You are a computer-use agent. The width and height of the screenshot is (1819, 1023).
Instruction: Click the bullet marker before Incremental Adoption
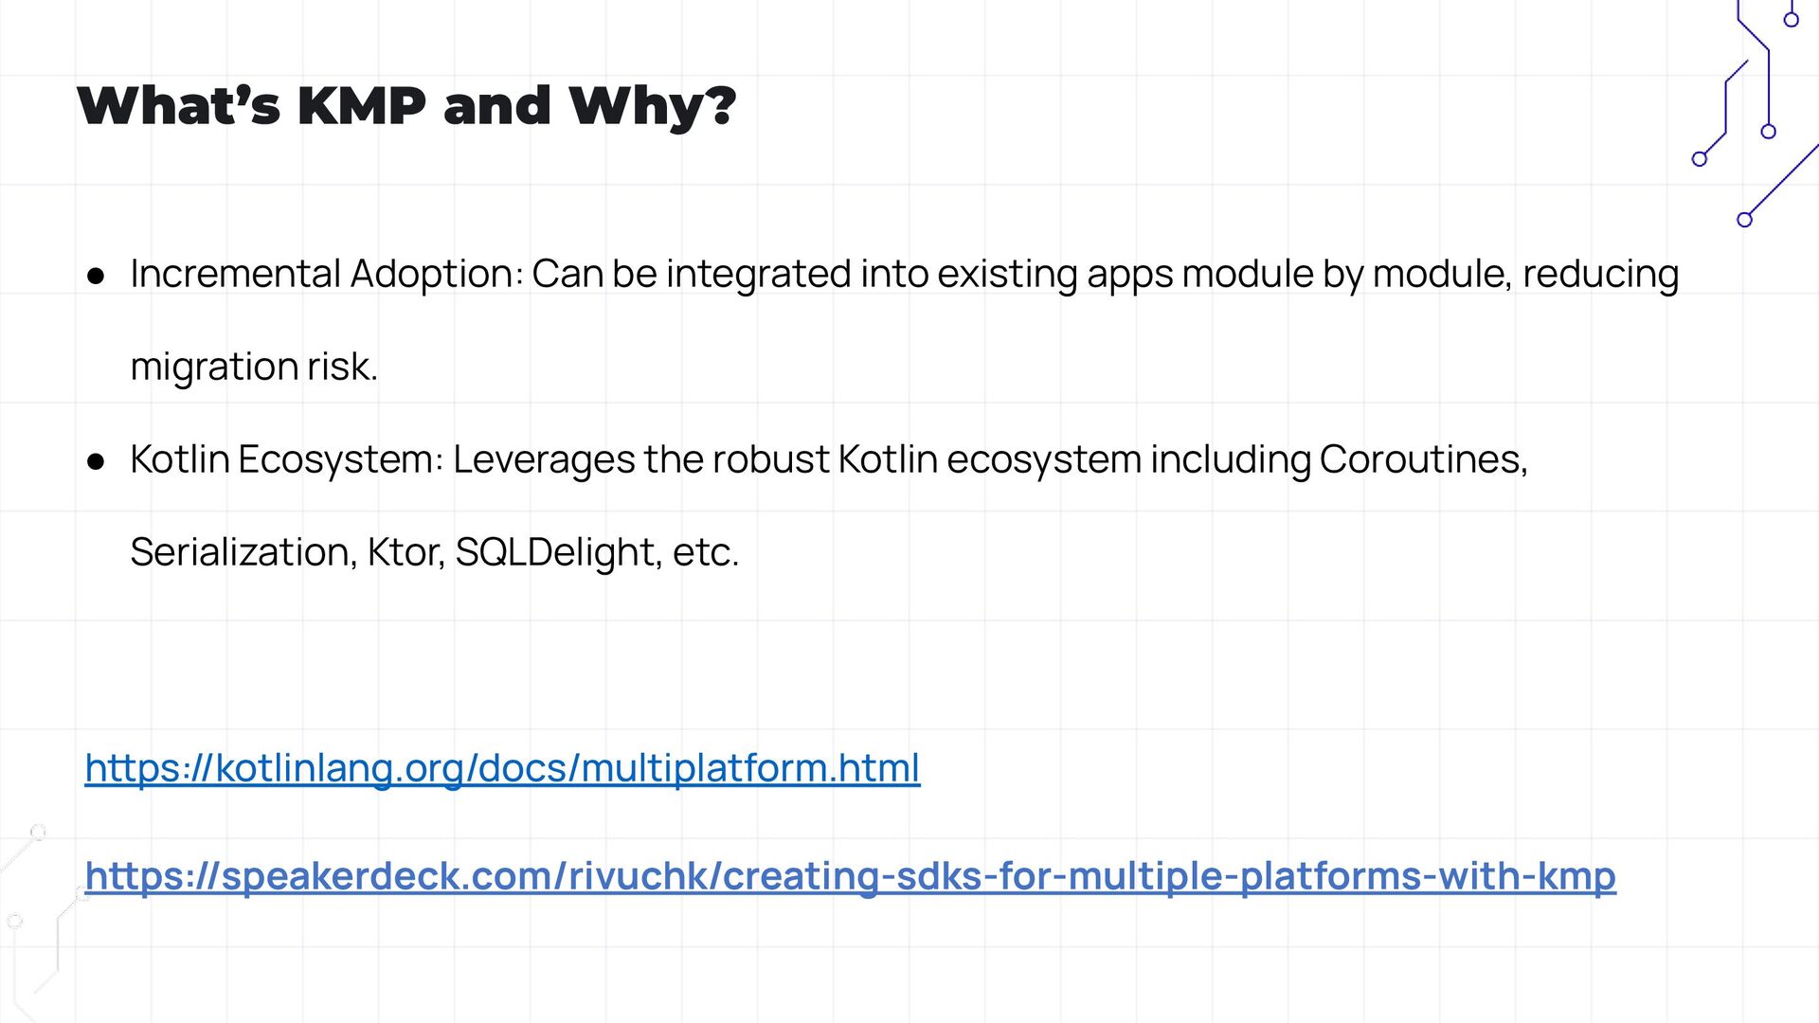95,276
